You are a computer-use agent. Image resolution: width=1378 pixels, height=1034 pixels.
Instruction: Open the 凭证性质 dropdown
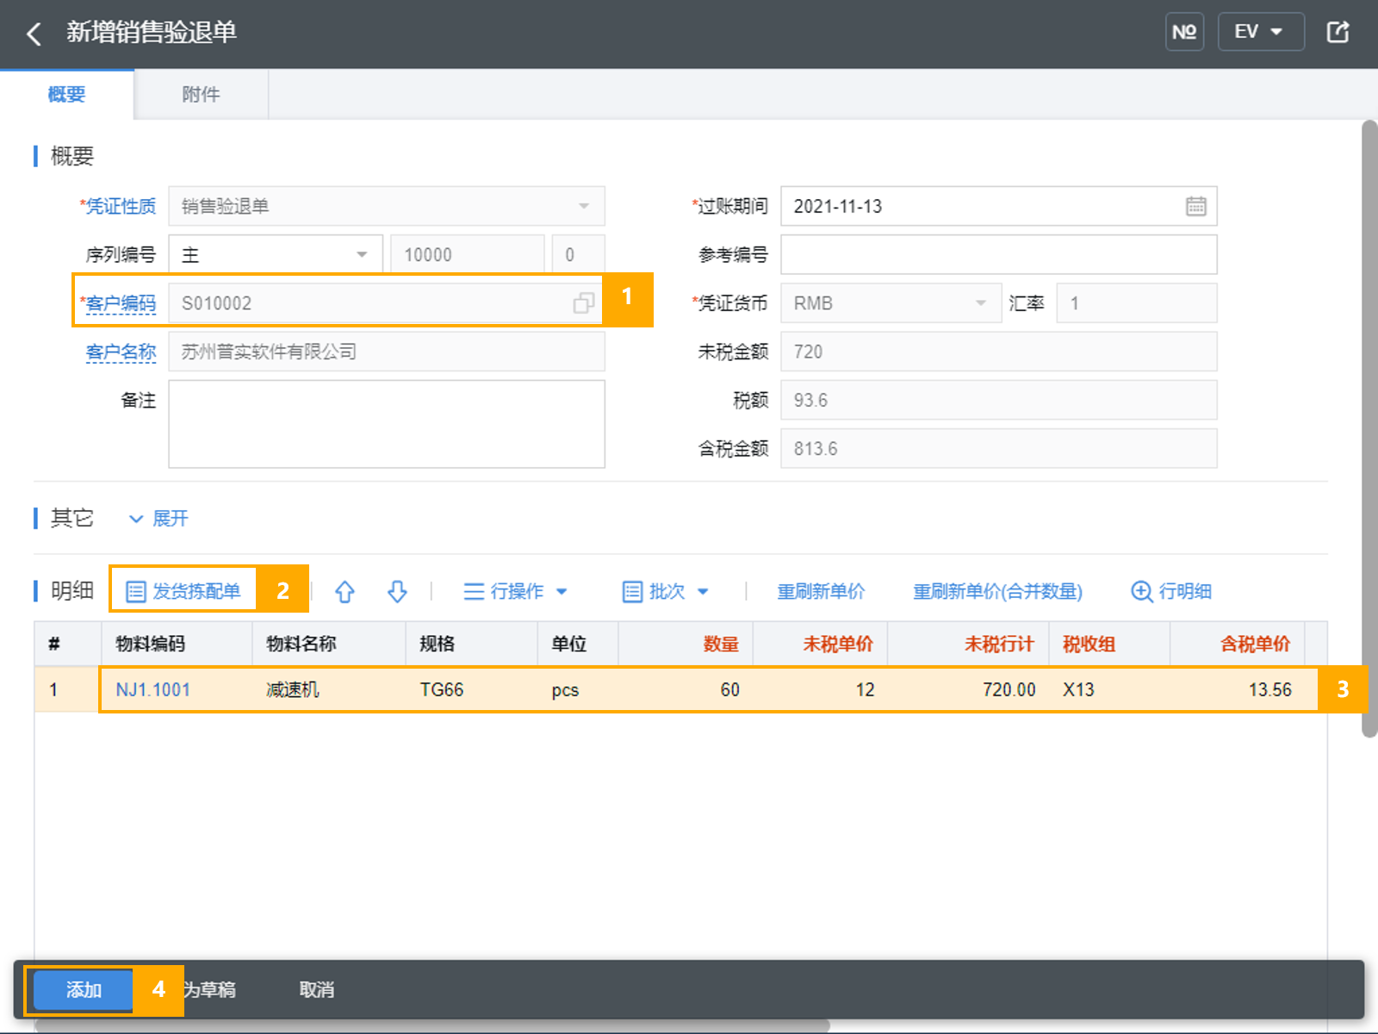tap(387, 206)
